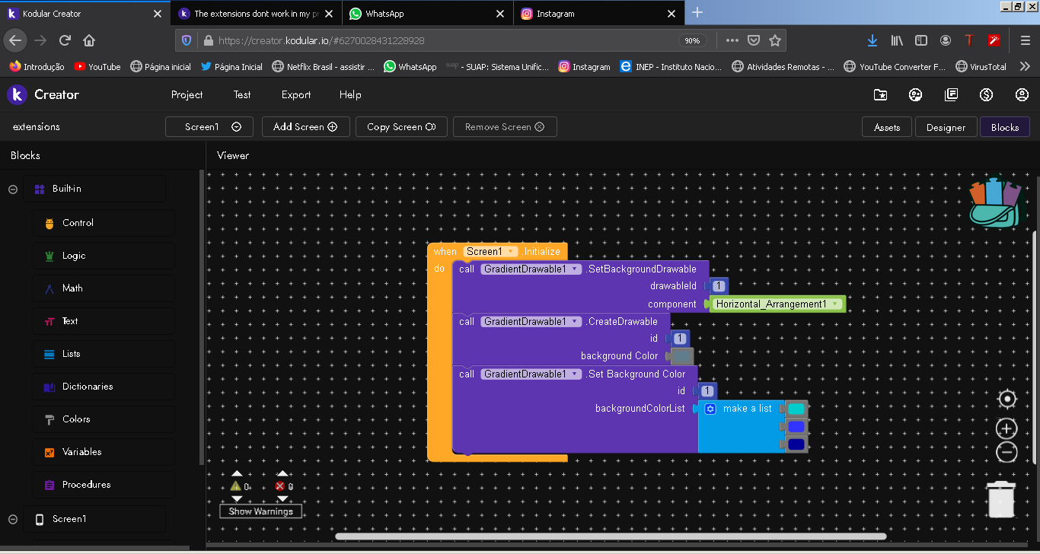Click the cyan color block in the list
1040x554 pixels.
pos(796,409)
